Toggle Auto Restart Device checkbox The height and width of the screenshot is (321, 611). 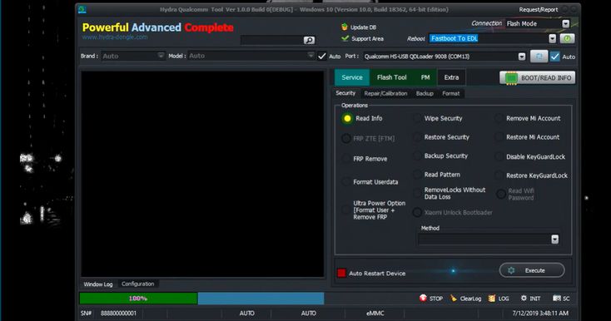coord(342,273)
